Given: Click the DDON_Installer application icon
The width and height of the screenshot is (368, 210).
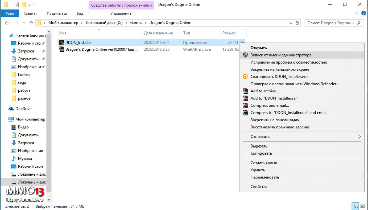Looking at the screenshot, I should 62,43.
